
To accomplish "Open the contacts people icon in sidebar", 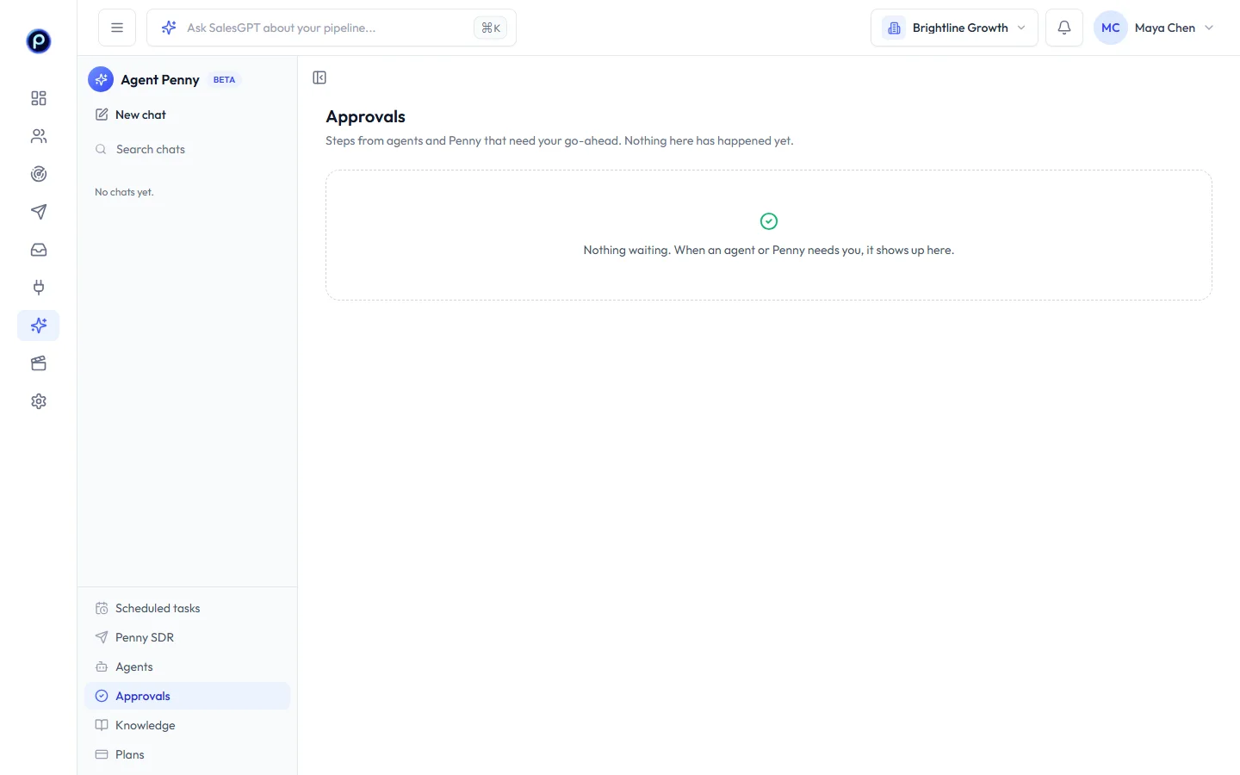I will pyautogui.click(x=39, y=136).
